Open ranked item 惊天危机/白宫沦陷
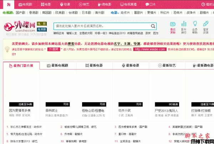Viewport: 214px width, 144px height. click(21, 134)
